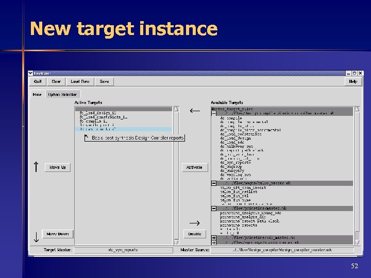Image resolution: width=371 pixels, height=278 pixels.
Task: Select dc_compile in Available Targets
Action: point(231,118)
